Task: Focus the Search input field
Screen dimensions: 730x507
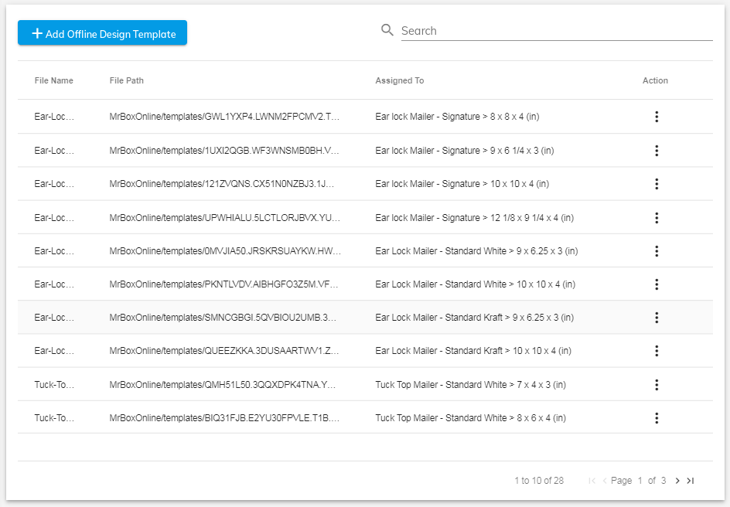Action: [x=557, y=31]
